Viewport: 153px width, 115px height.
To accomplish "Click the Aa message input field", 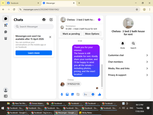I will tap(87, 94).
